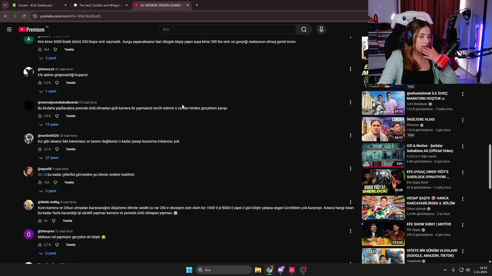Open the Chrome tab list dropdown
This screenshot has height=276, width=492.
click(x=5, y=5)
